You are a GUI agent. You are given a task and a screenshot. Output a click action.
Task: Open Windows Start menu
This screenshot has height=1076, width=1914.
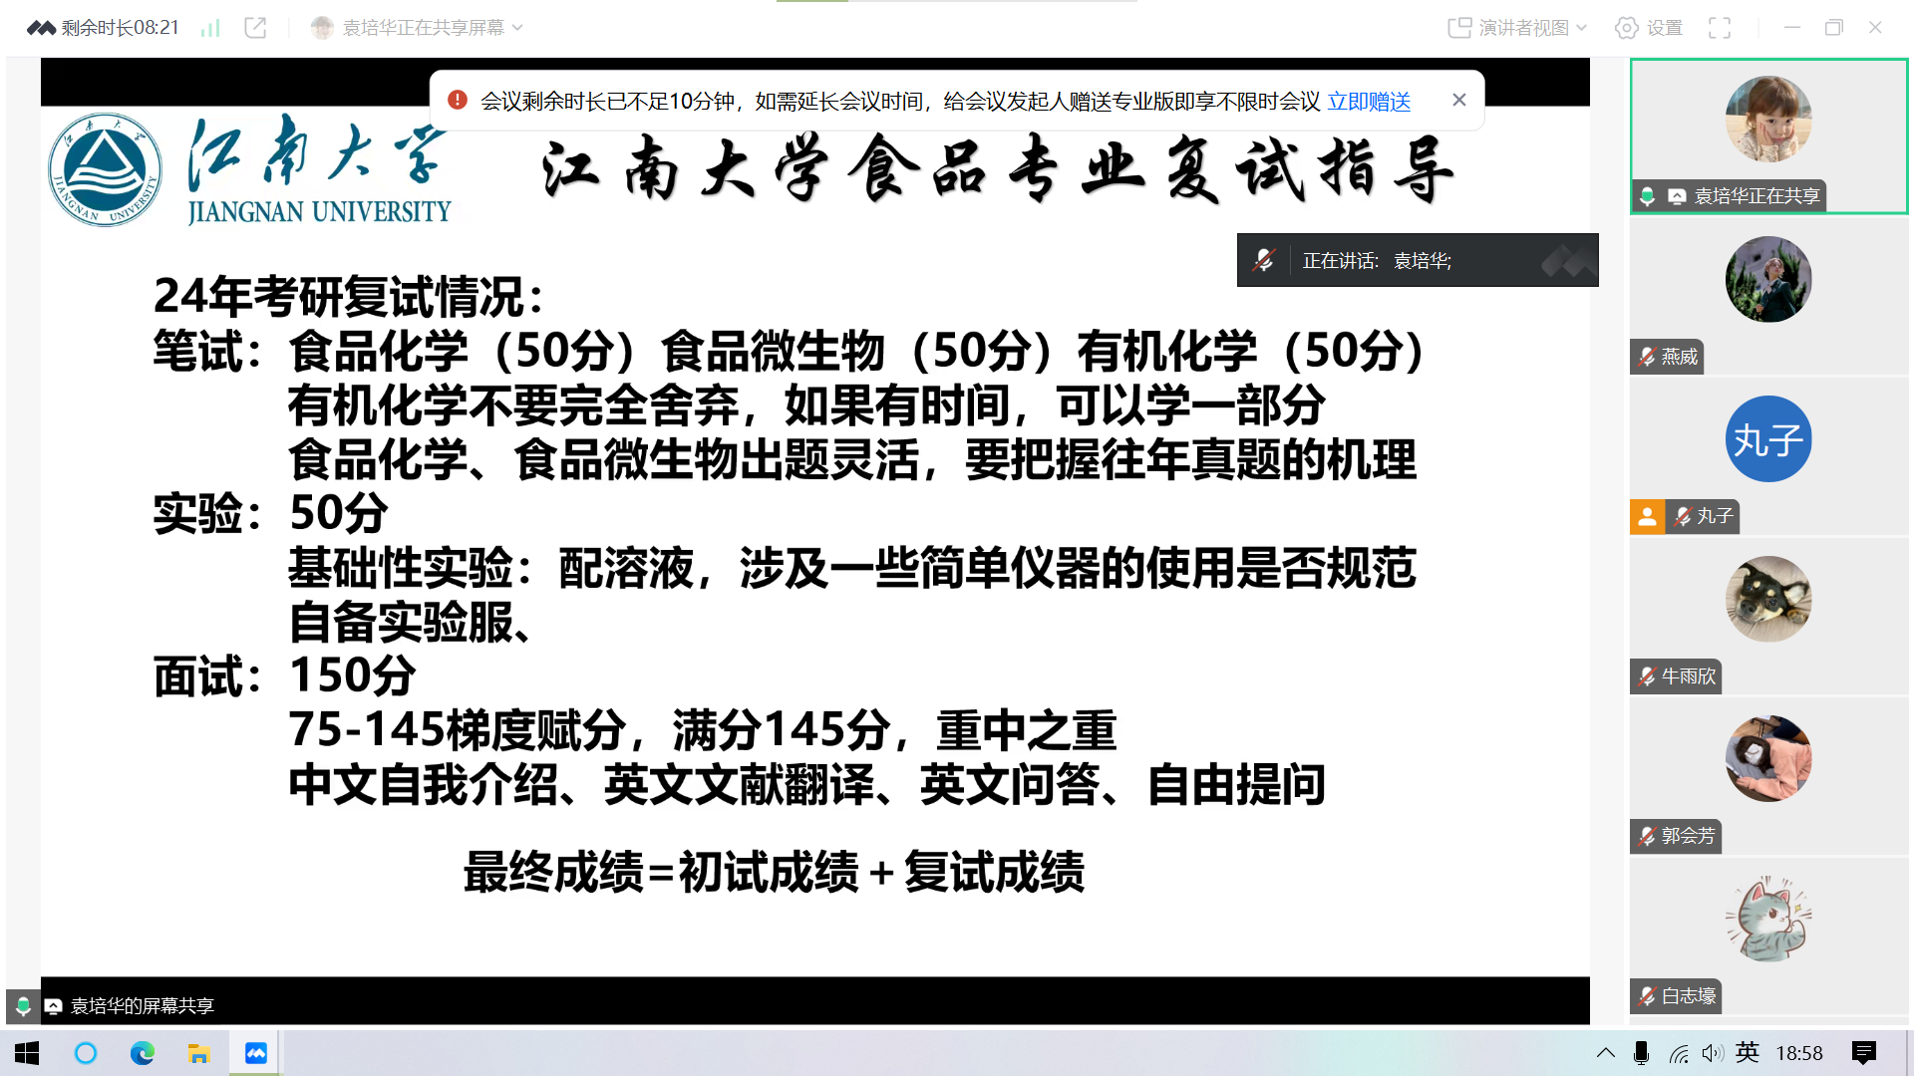click(x=27, y=1053)
